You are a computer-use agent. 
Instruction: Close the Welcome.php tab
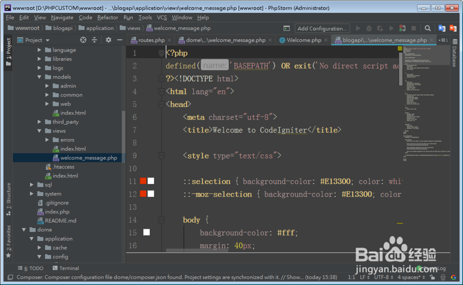click(325, 40)
